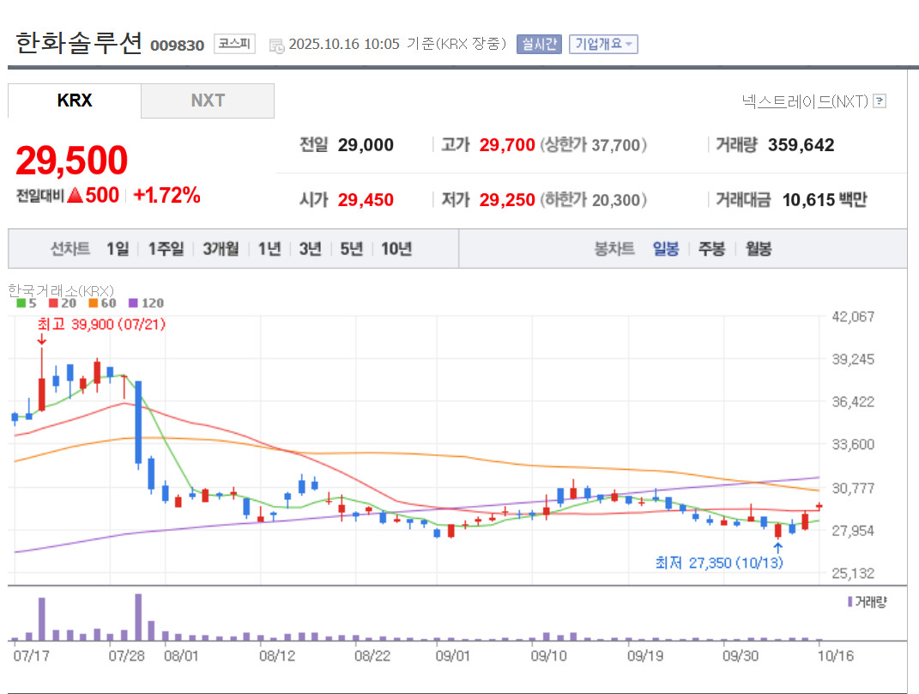The height and width of the screenshot is (694, 919).
Task: Click the purple 120-day moving average swatch
Action: (133, 303)
